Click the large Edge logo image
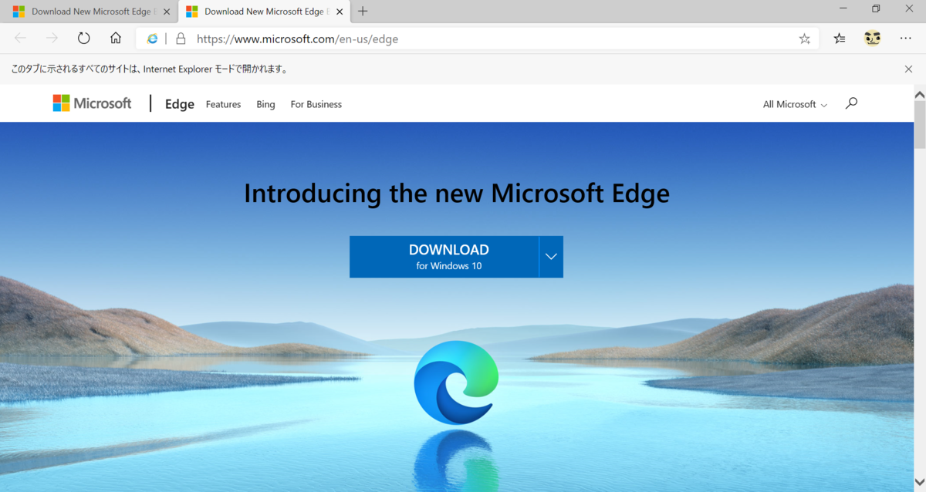The width and height of the screenshot is (926, 492). click(456, 382)
